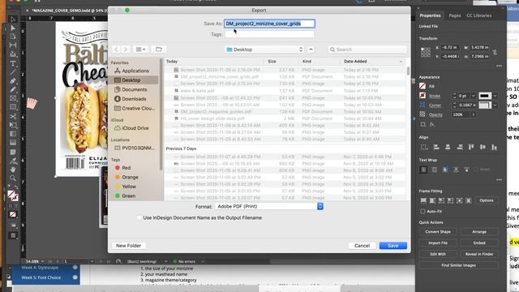Switch to the Pages tab
The image size is (519, 292).
[x=454, y=15]
